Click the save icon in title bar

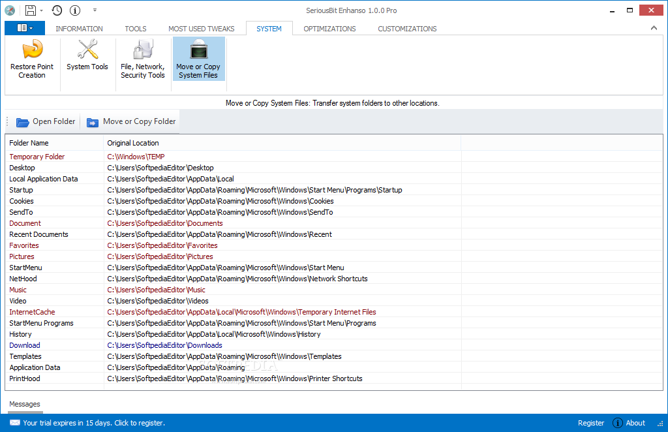click(x=31, y=10)
